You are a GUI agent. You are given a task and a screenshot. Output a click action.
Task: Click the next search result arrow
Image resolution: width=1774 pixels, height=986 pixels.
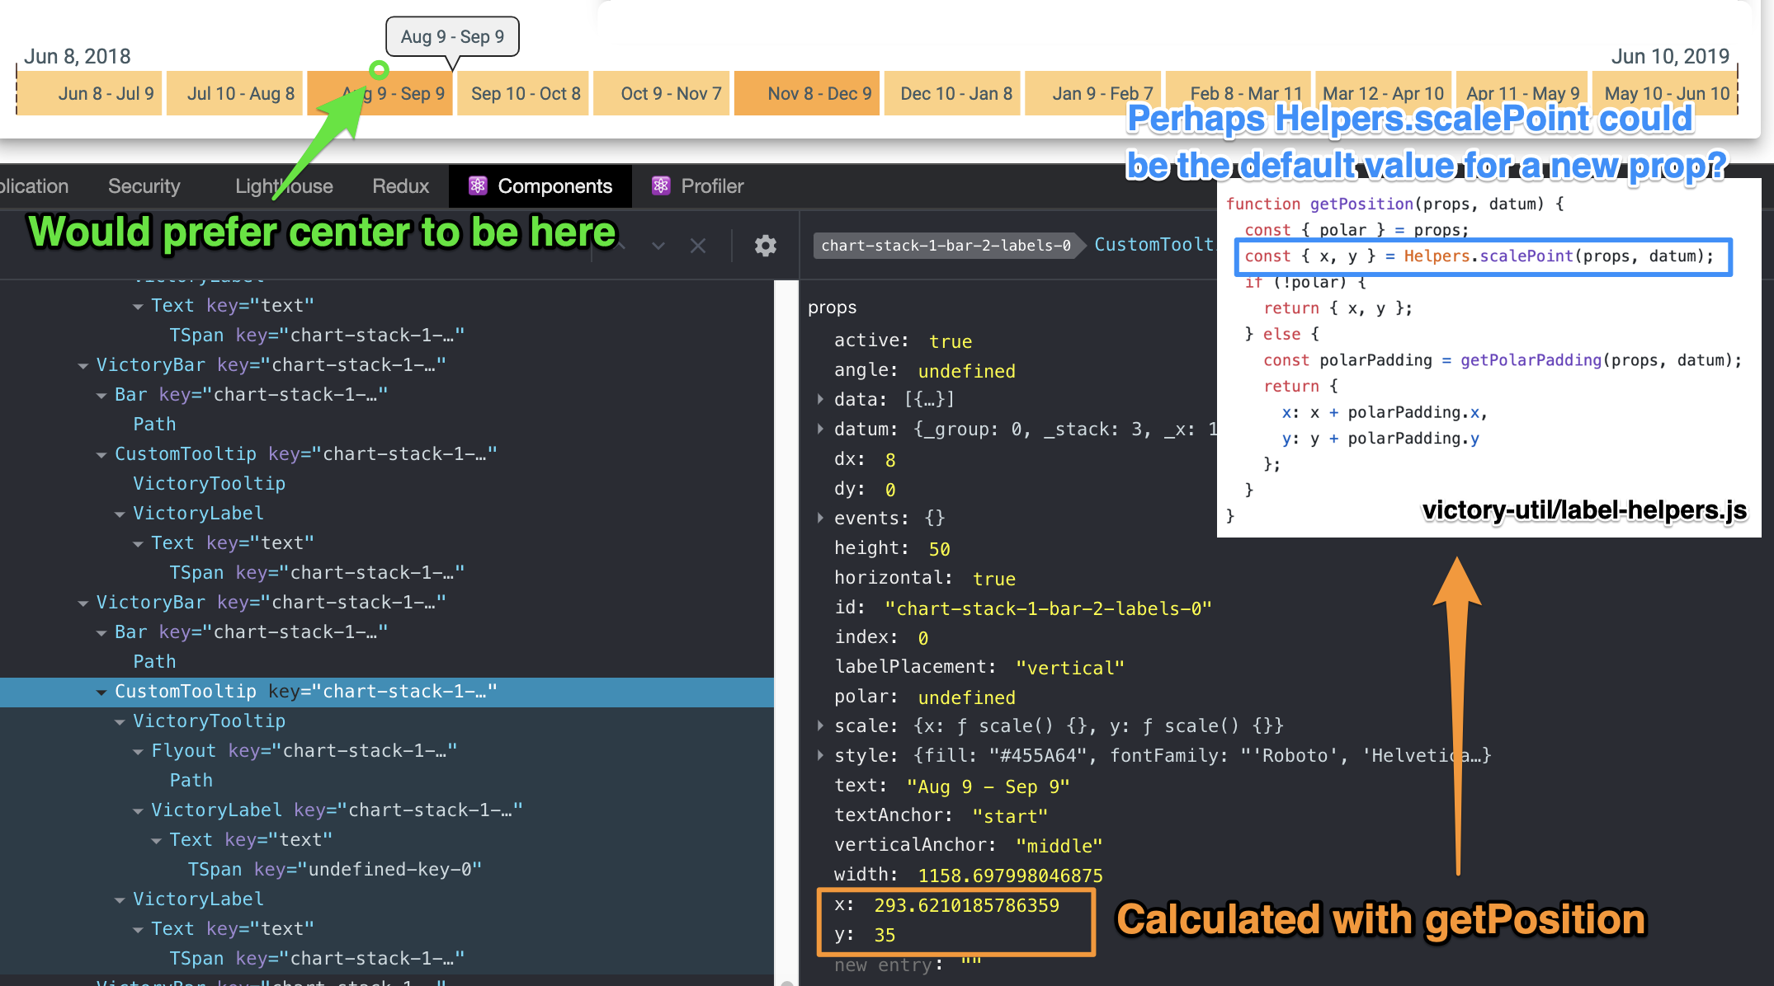[658, 246]
